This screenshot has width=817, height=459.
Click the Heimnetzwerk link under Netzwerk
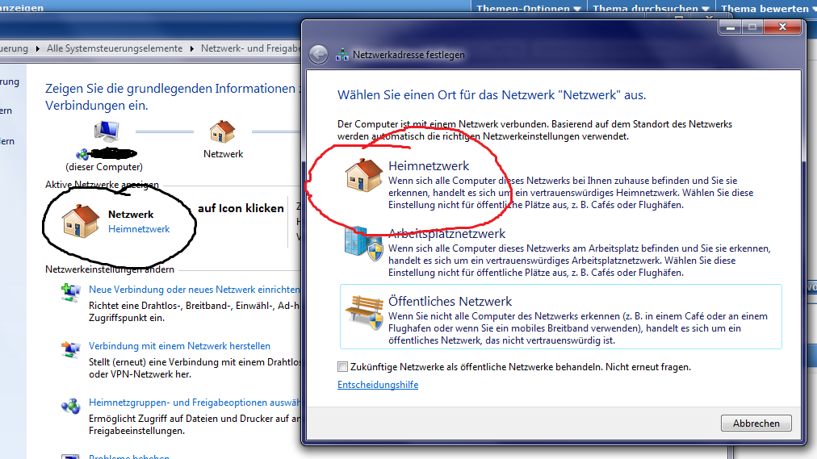point(139,229)
